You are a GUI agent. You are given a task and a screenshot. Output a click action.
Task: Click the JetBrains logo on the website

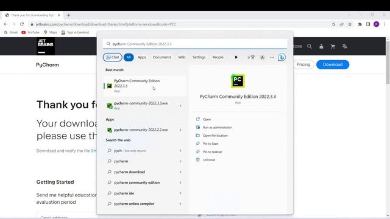coord(46,46)
